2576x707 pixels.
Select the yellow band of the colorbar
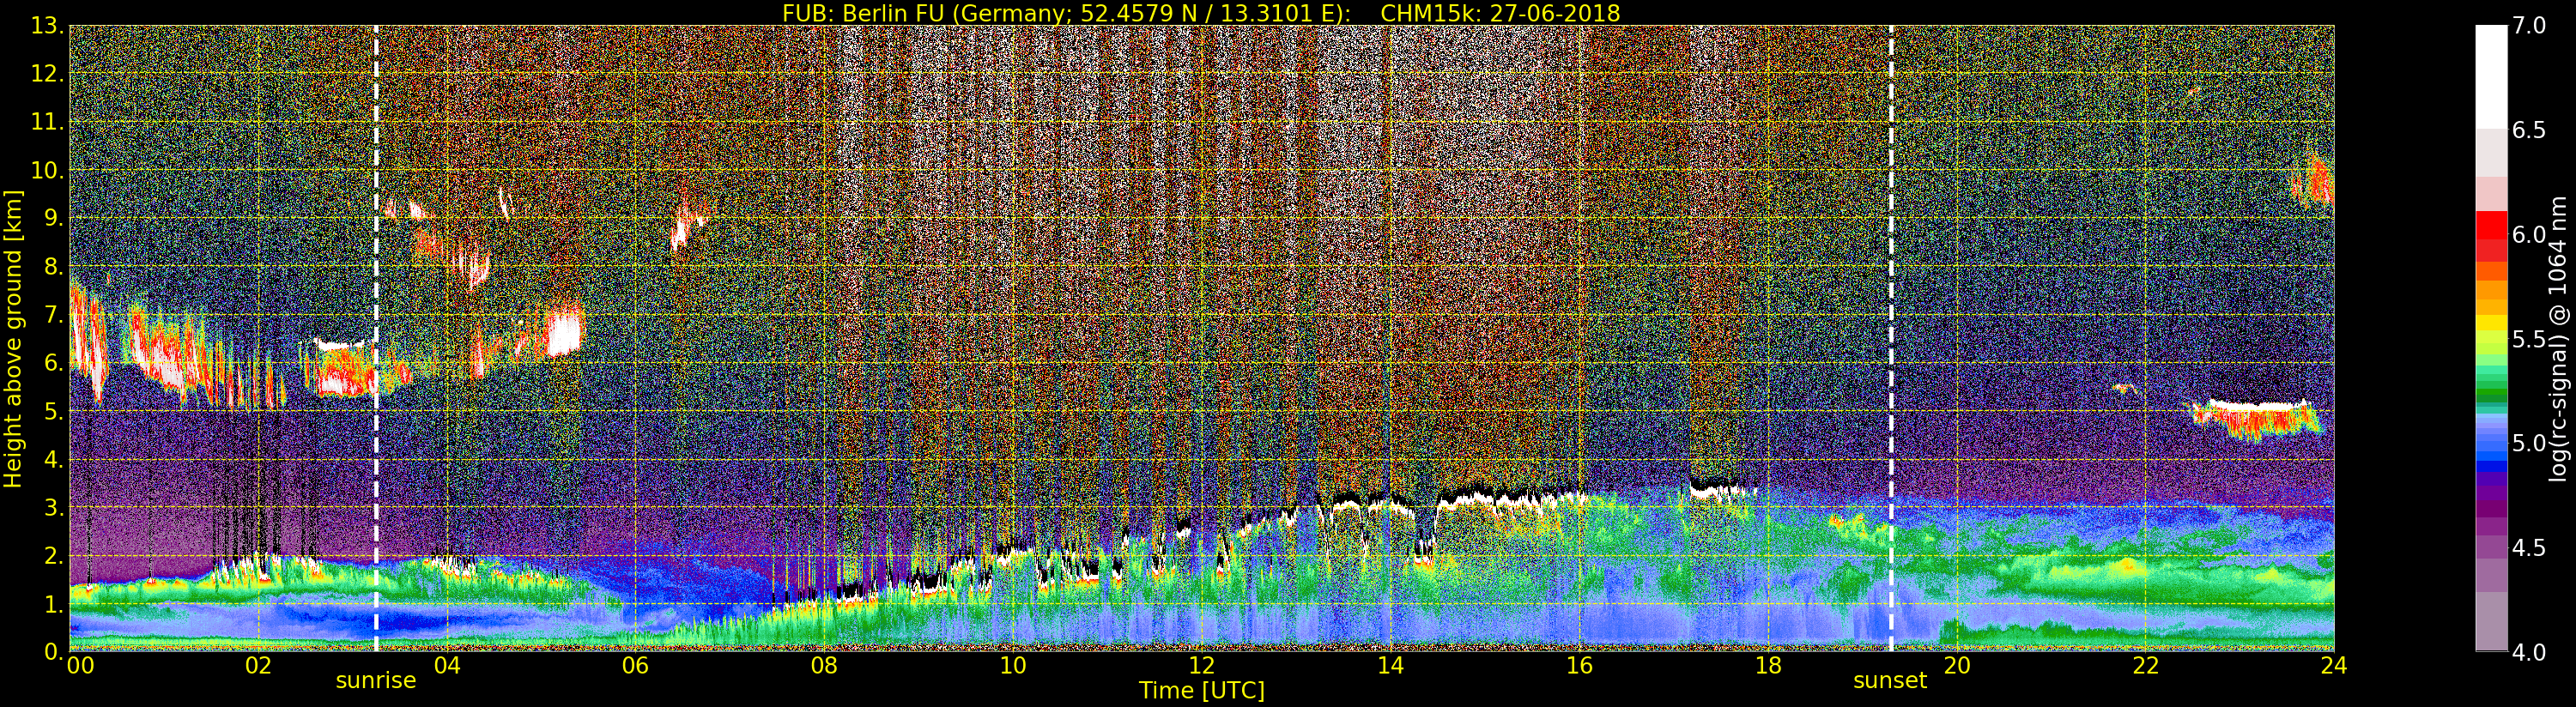(2491, 324)
